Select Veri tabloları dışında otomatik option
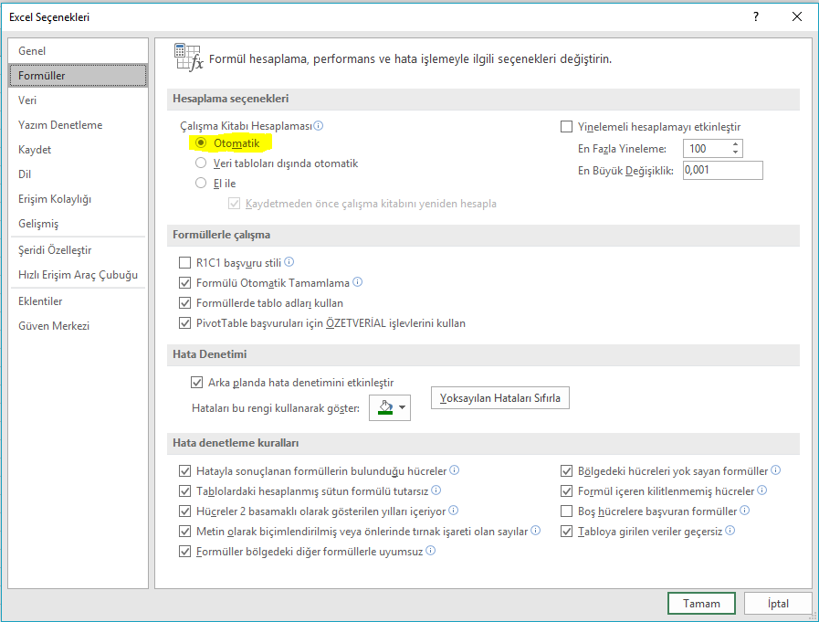Screen dimensions: 819x622 [201, 163]
